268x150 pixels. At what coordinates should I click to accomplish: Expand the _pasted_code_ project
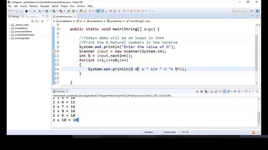(x=9, y=25)
